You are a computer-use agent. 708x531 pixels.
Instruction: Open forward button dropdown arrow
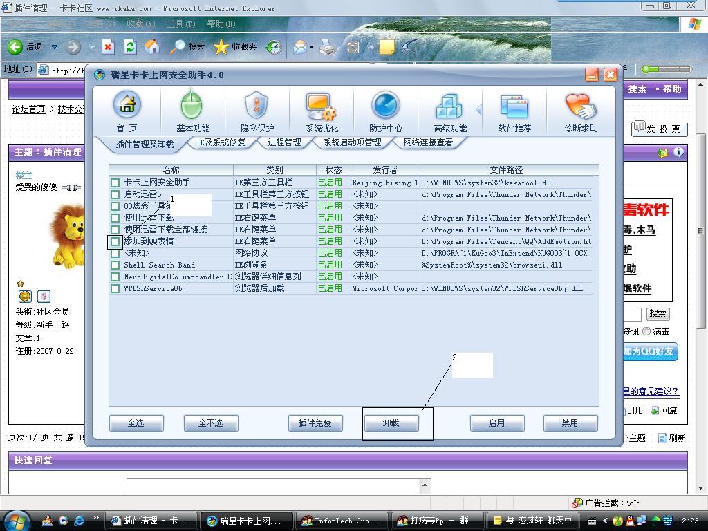92,46
